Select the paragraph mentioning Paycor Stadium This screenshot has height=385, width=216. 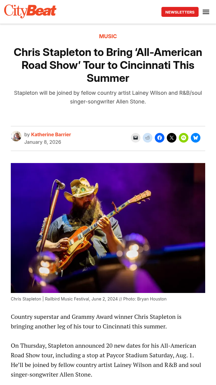pos(106,360)
